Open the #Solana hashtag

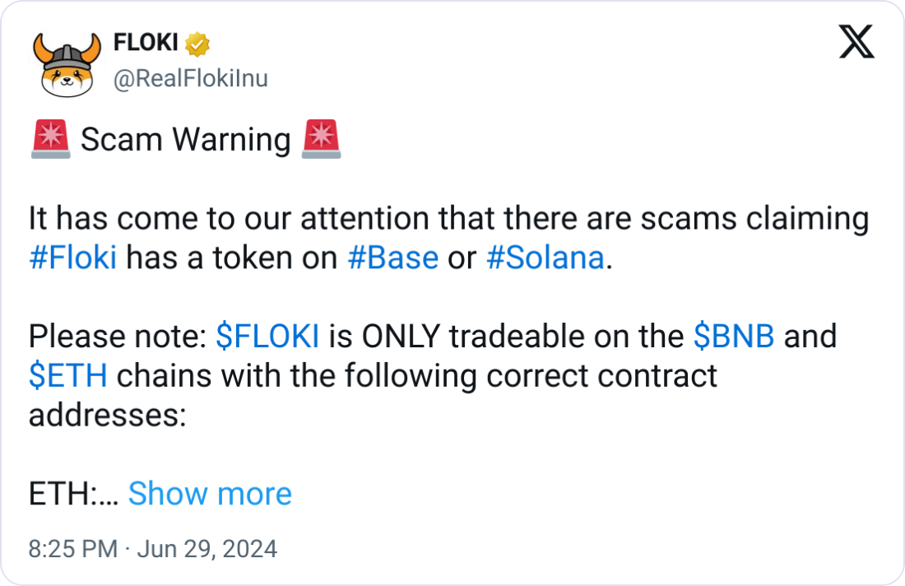545,258
